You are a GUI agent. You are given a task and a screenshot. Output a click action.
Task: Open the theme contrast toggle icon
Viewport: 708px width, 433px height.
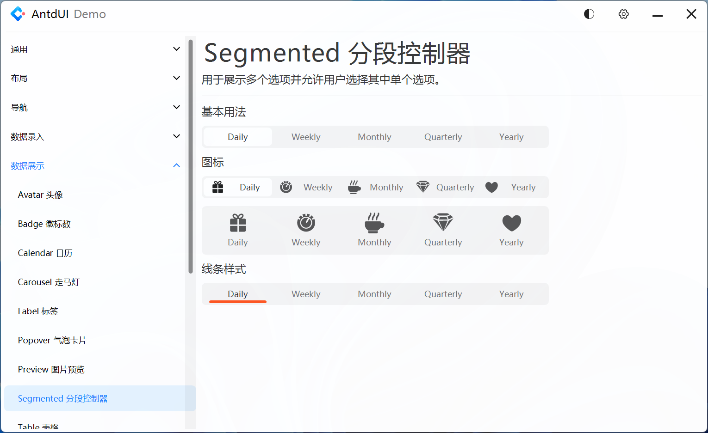[x=589, y=14]
